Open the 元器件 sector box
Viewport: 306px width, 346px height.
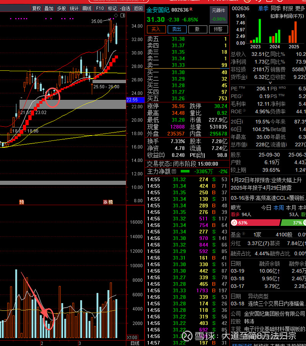pyautogui.click(x=218, y=15)
